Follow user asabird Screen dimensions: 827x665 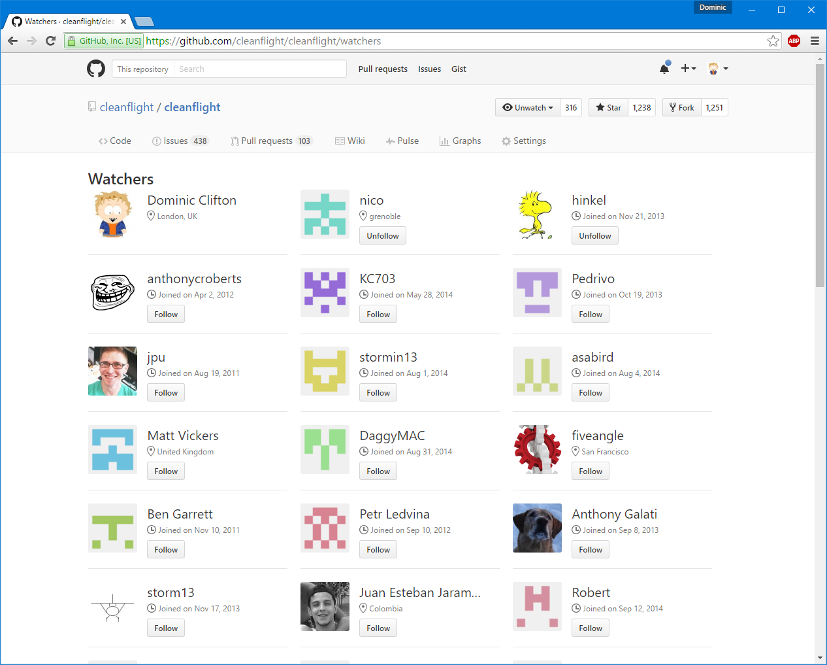pos(591,393)
